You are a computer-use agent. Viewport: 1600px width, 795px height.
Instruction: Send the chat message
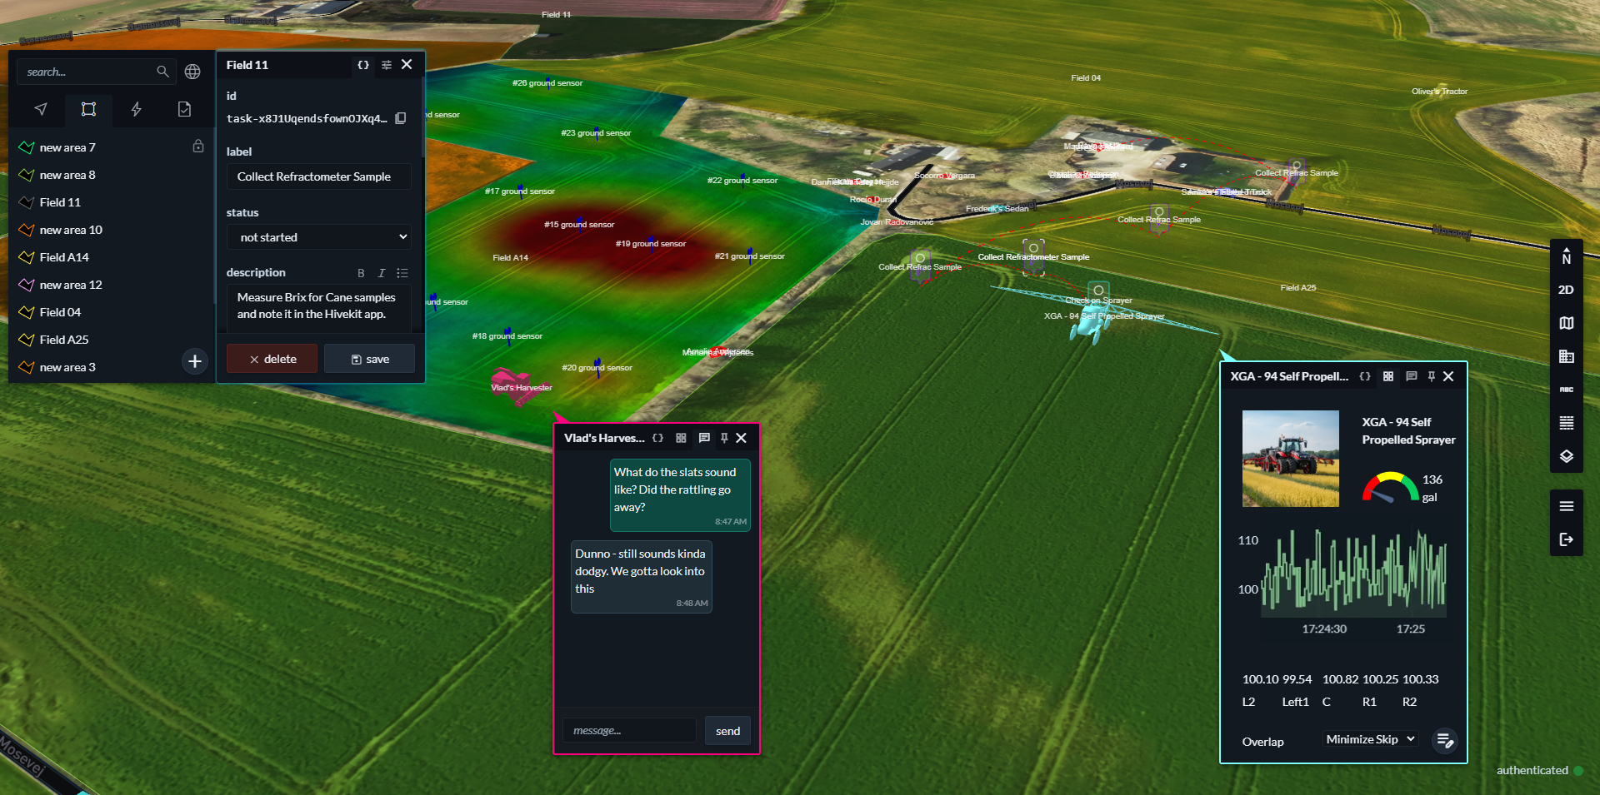tap(727, 731)
